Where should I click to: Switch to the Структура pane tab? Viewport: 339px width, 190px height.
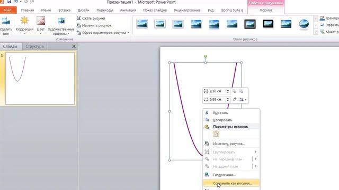tap(34, 46)
